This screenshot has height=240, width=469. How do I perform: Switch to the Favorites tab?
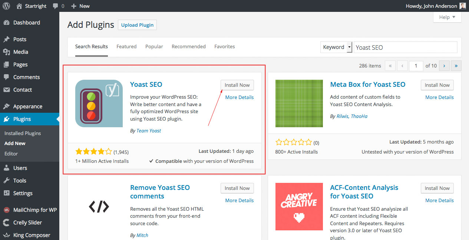pos(225,47)
